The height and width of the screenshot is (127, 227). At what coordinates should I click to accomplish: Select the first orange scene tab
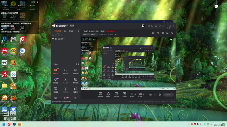58,31
